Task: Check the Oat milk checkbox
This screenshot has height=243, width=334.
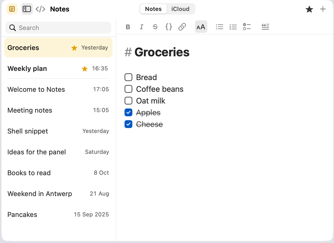Action: 128,101
